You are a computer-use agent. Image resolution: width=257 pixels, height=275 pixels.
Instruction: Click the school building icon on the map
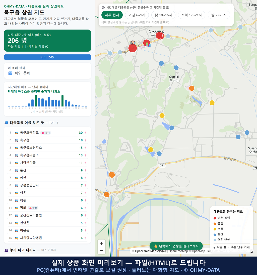pos(133,42)
